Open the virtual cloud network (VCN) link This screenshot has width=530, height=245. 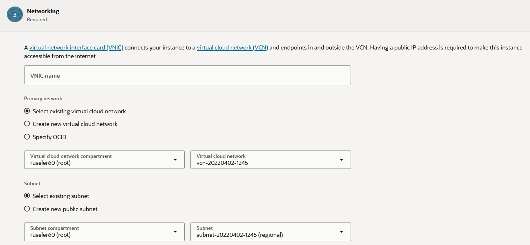tap(232, 47)
